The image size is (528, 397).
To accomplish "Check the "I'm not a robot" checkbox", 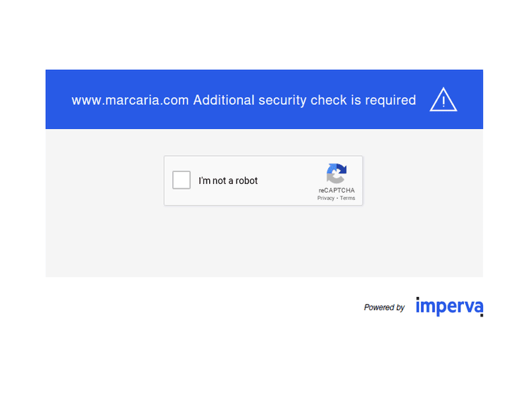I will pos(182,181).
